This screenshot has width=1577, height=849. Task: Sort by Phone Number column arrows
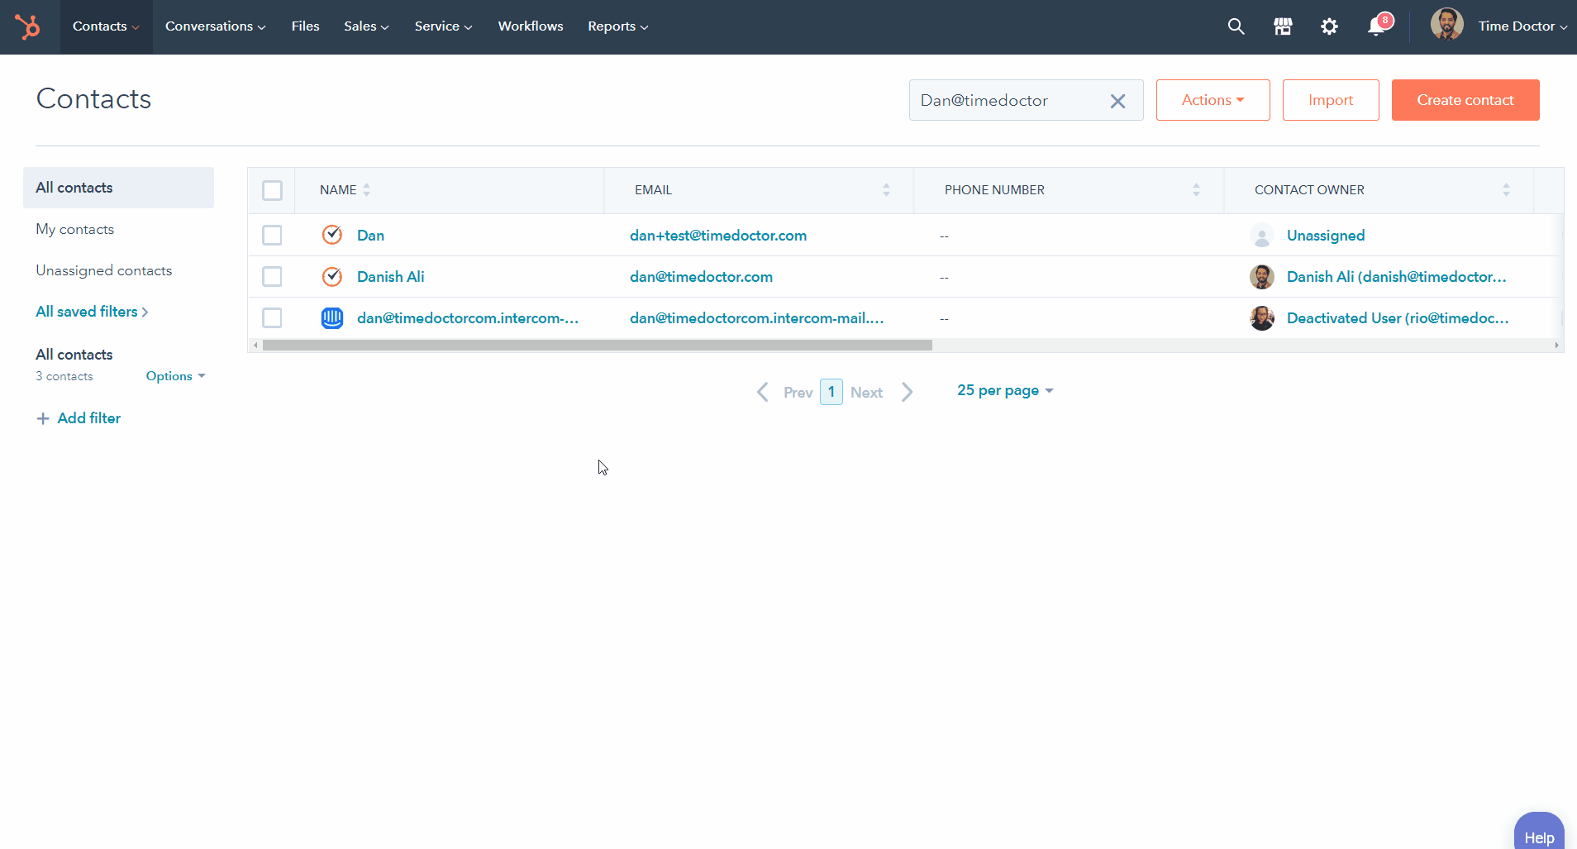[1196, 189]
